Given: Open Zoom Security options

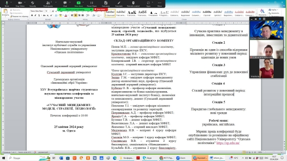Looking at the screenshot, I should 33,4.
